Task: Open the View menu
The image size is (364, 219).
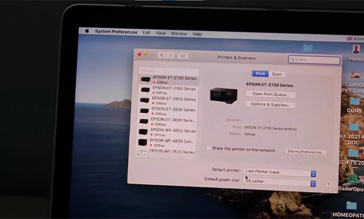Action: pos(161,33)
